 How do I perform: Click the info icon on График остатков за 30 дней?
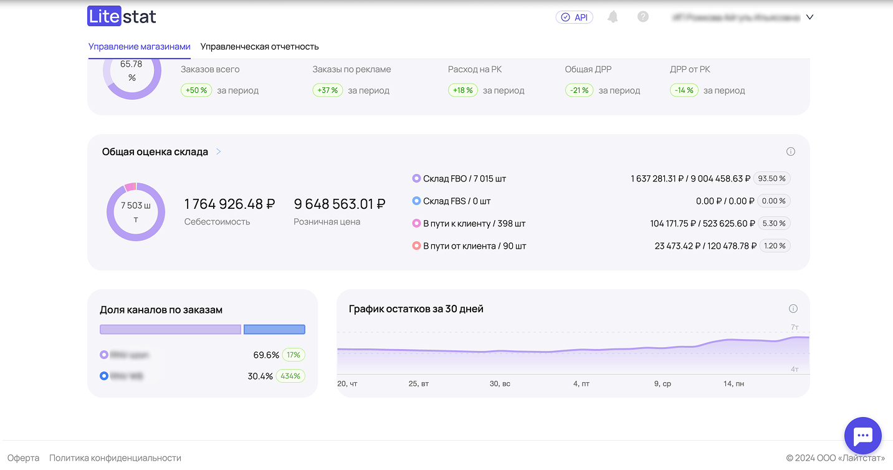[x=793, y=308]
